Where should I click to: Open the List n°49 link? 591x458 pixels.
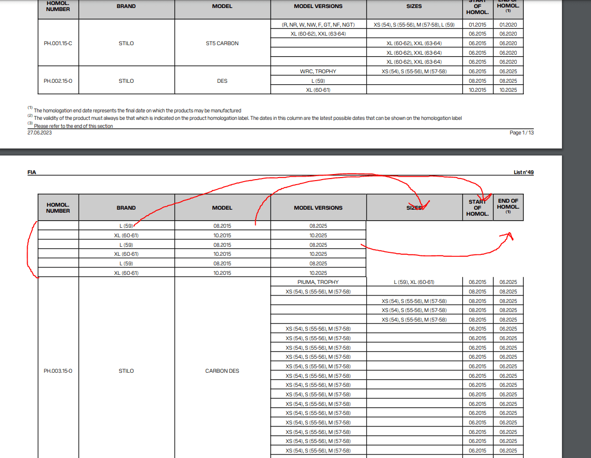(524, 172)
